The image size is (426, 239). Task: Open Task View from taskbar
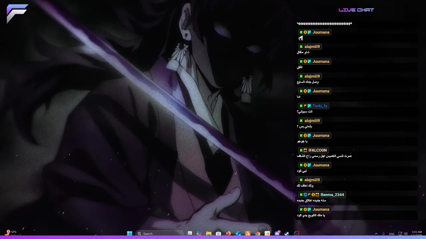click(190, 233)
